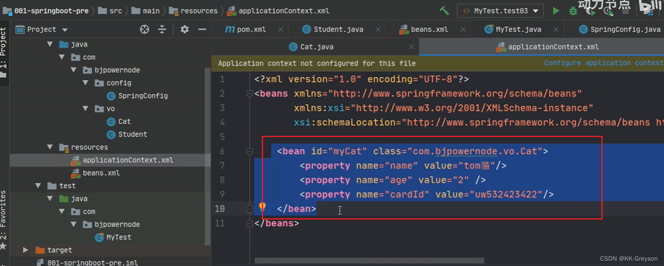The width and height of the screenshot is (664, 266).
Task: Click the horizontal editor scrollbar
Action: pos(369,260)
